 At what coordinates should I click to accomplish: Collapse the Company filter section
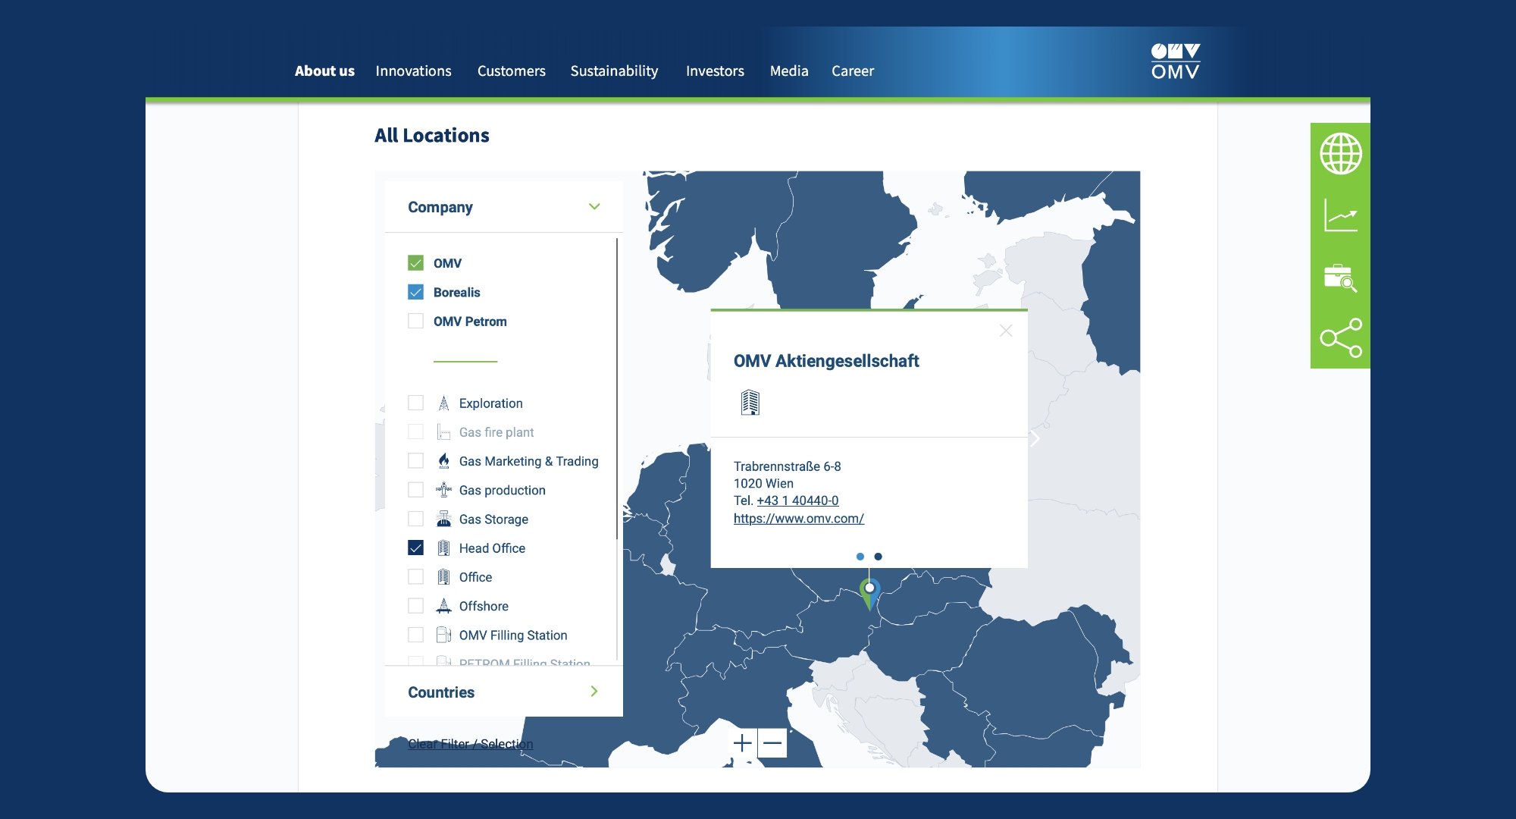pos(594,206)
